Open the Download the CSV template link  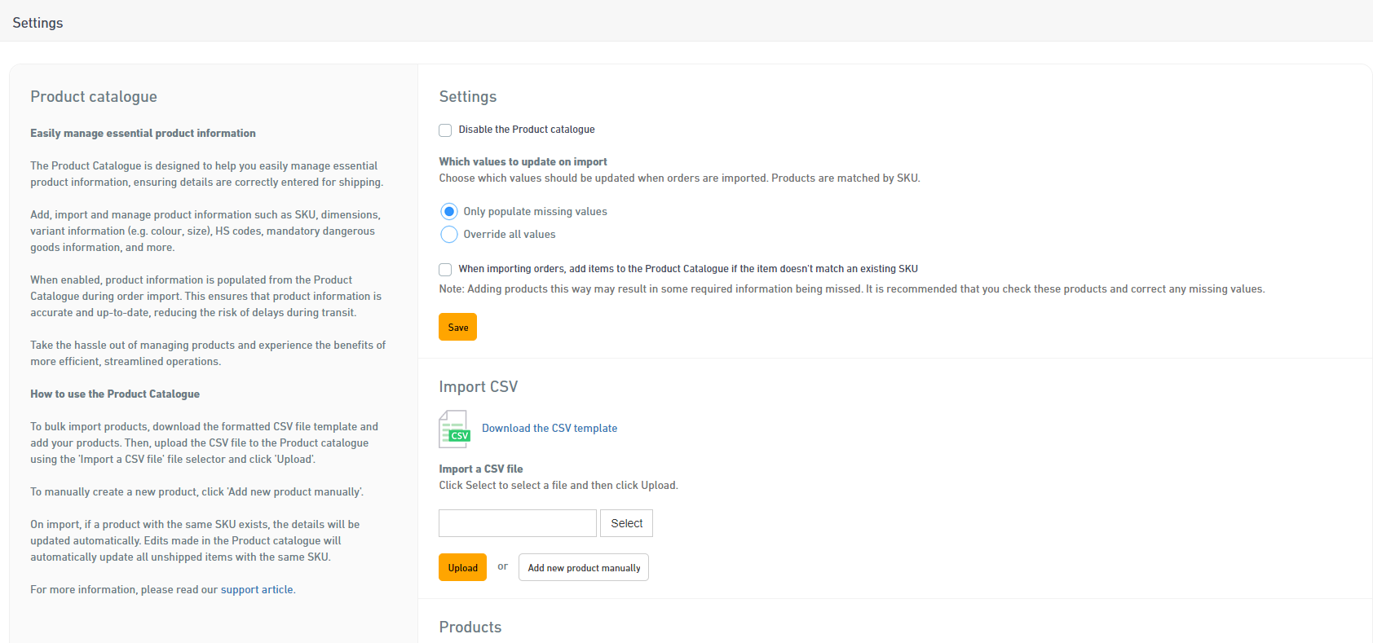tap(549, 429)
